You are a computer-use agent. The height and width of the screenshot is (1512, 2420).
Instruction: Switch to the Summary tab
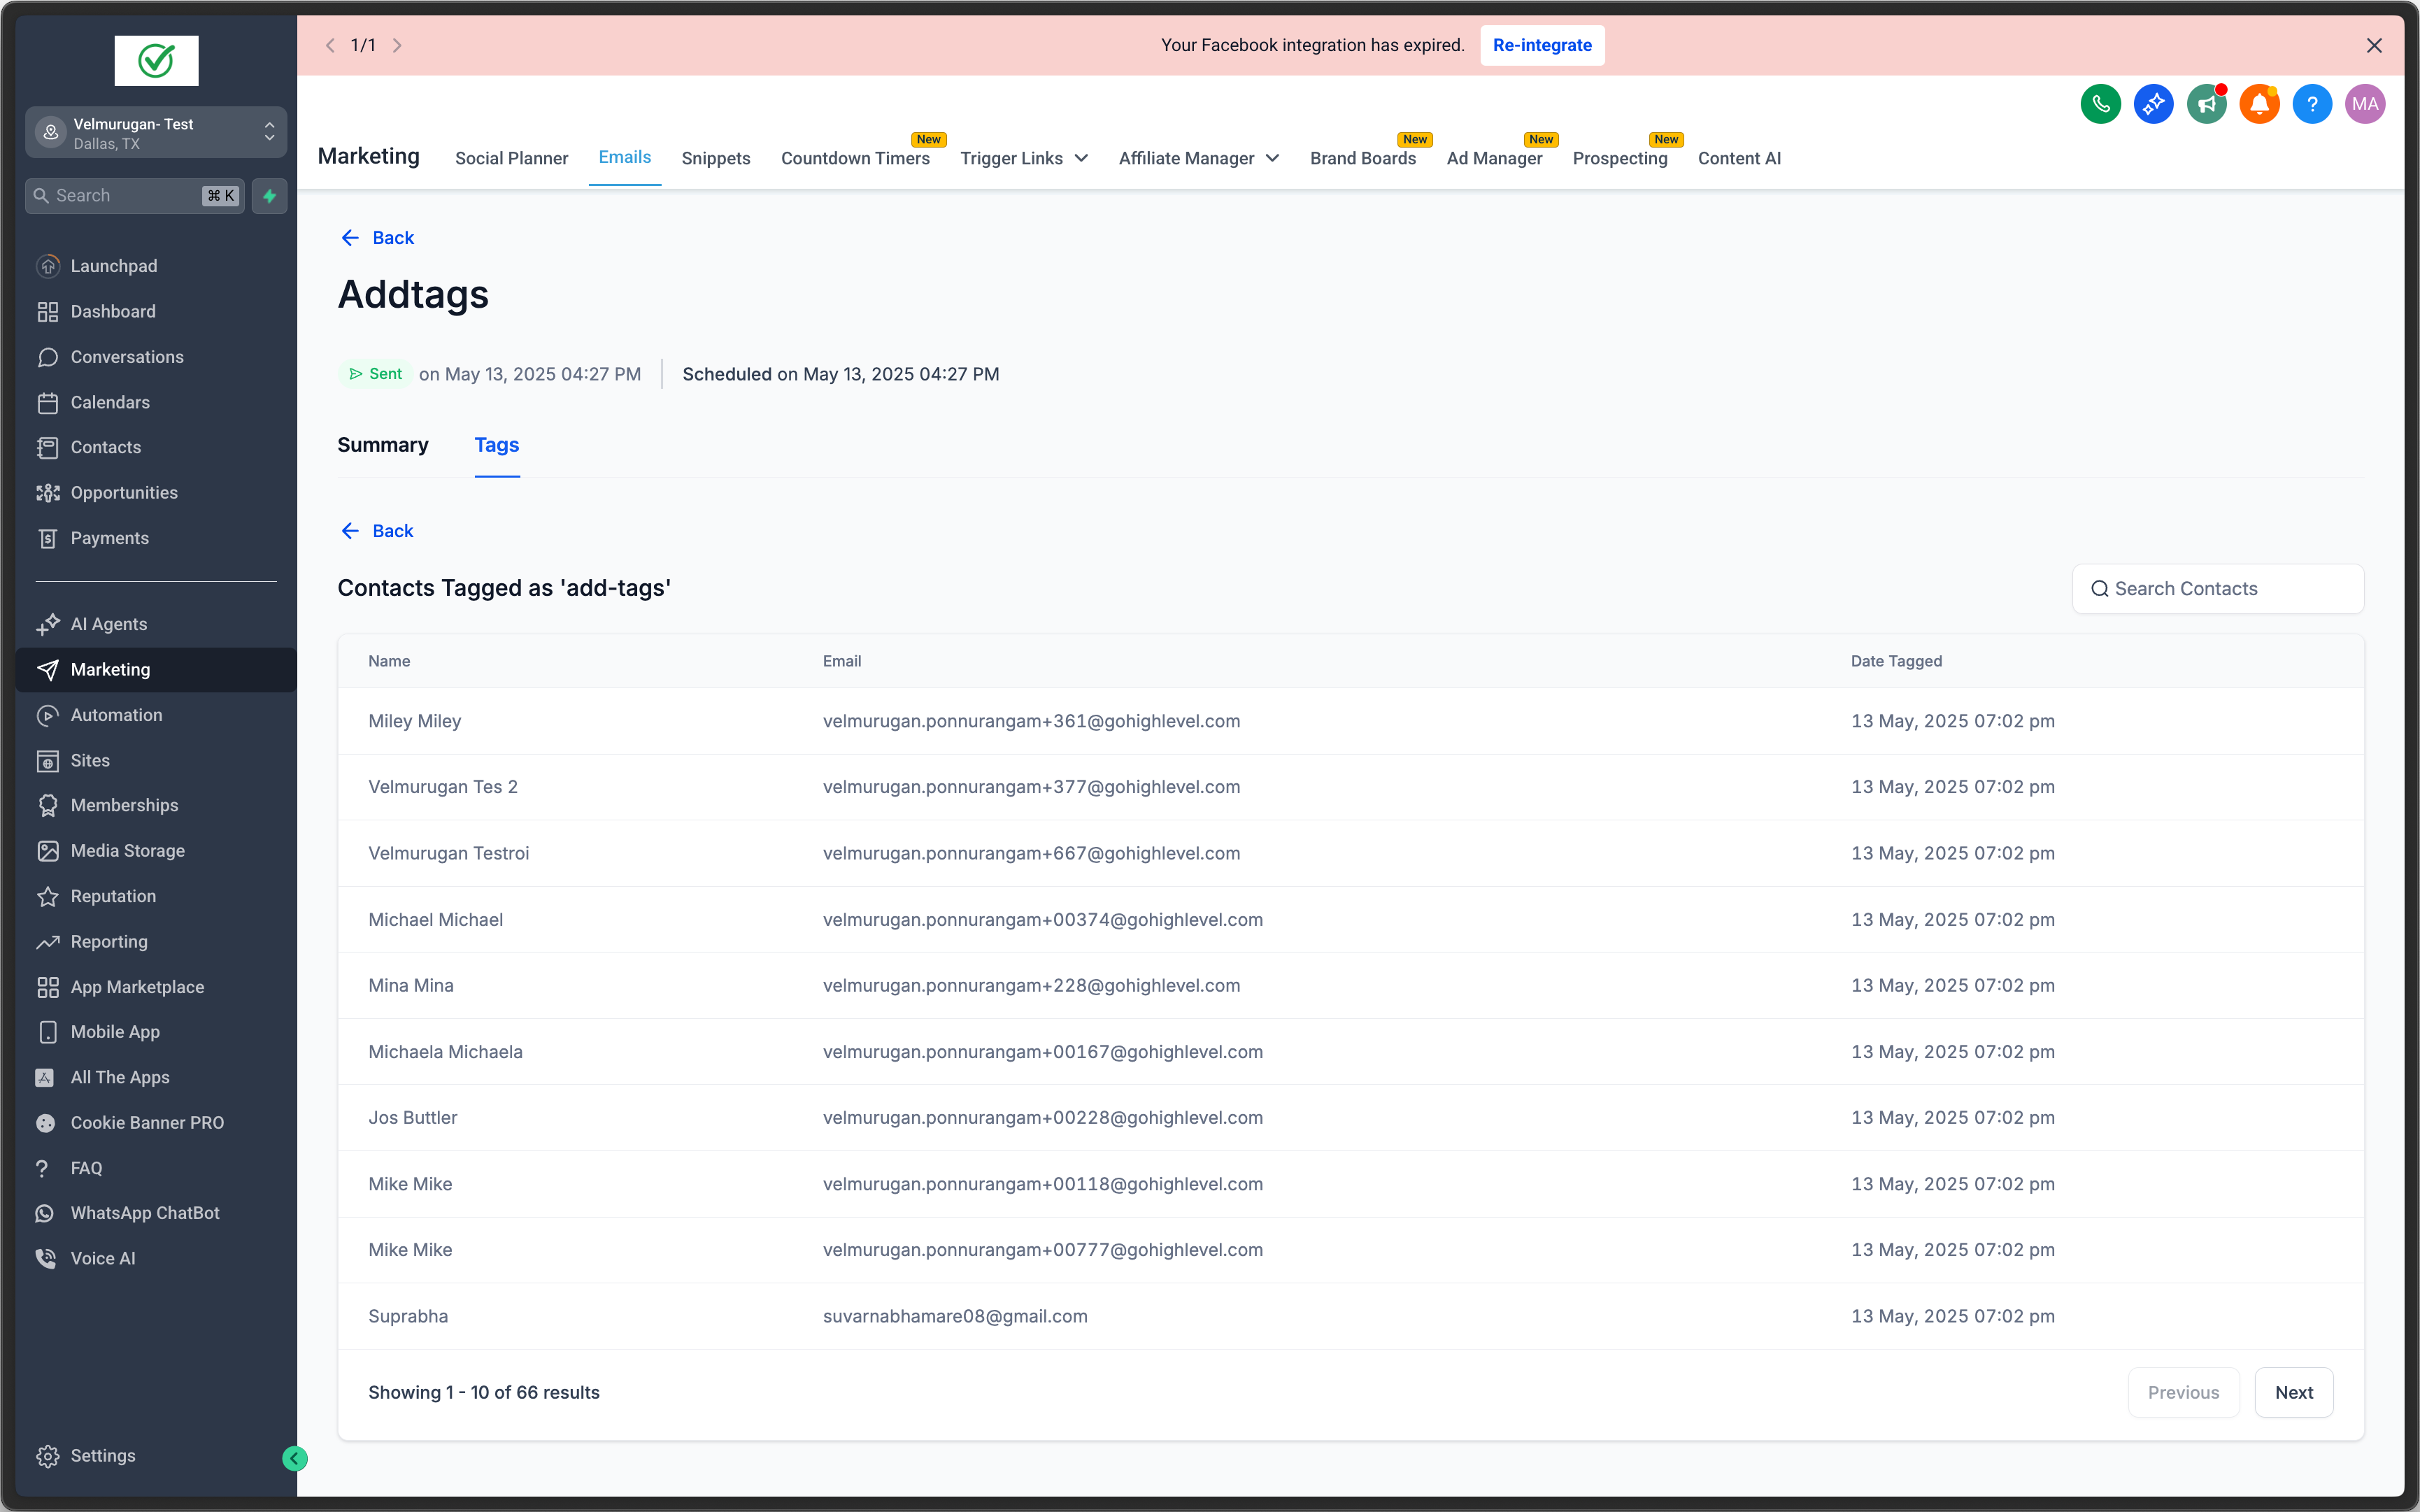coord(382,445)
